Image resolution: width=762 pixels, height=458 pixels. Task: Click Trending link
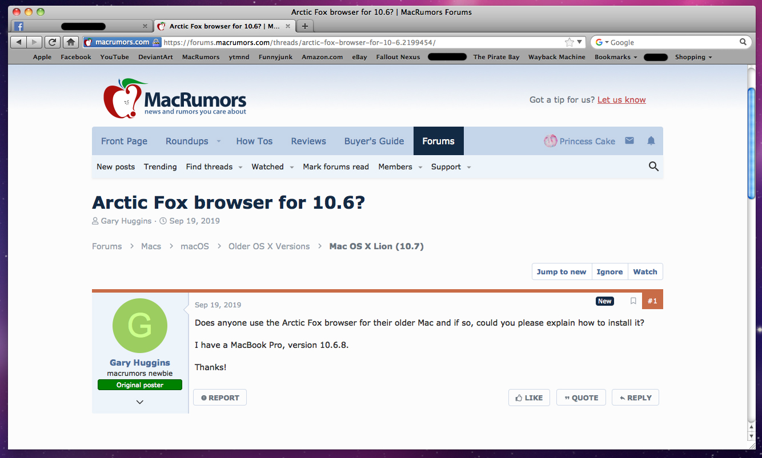tap(160, 167)
